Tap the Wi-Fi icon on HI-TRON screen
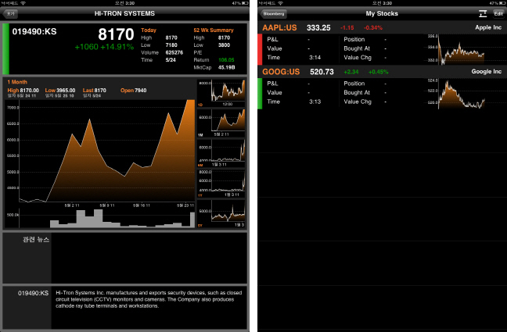507x332 pixels. 23,3
